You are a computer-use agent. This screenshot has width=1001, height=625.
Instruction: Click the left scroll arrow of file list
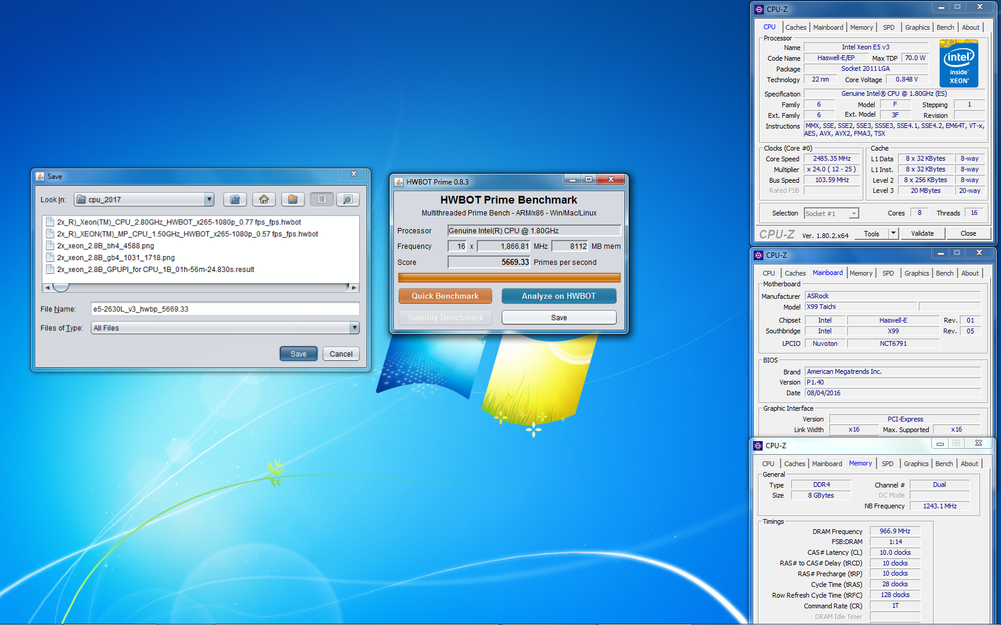click(x=47, y=287)
